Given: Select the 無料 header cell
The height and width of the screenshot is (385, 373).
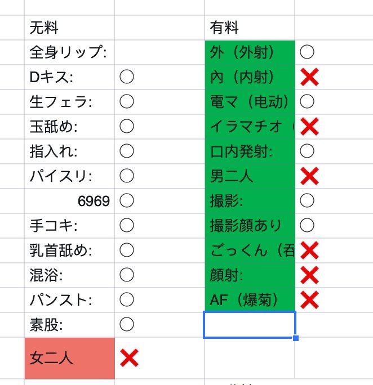Looking at the screenshot, I should pos(70,27).
